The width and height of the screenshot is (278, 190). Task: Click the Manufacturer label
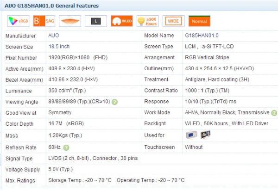tap(20, 36)
